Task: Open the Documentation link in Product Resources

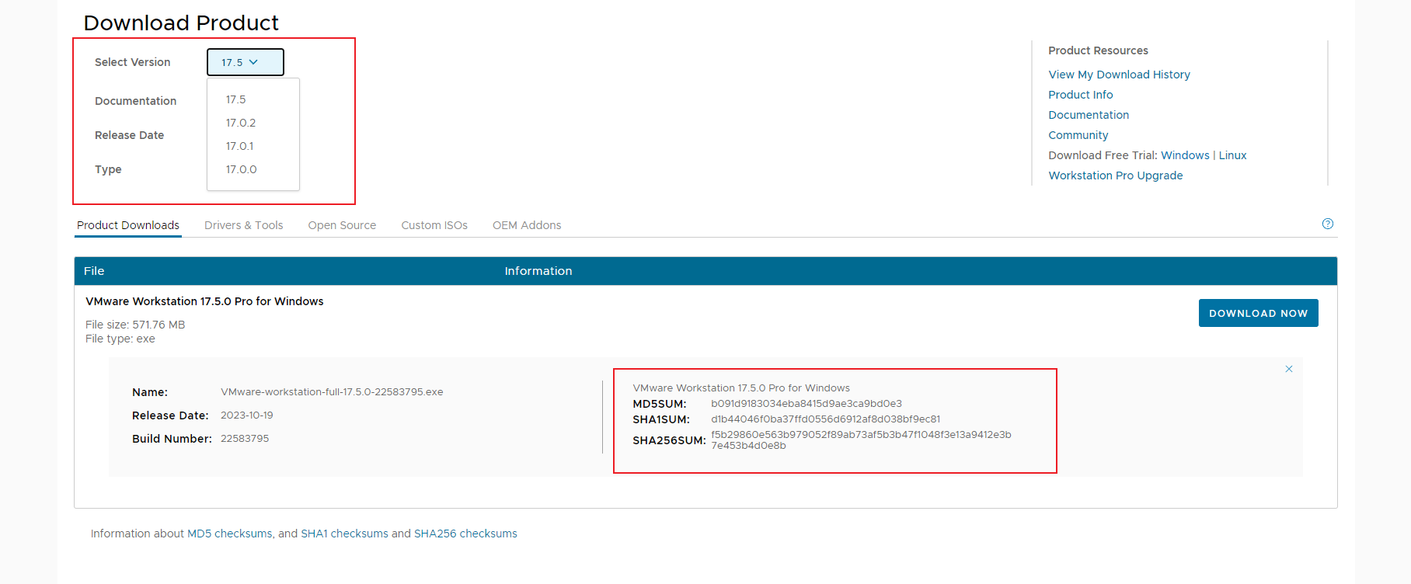Action: click(1089, 115)
